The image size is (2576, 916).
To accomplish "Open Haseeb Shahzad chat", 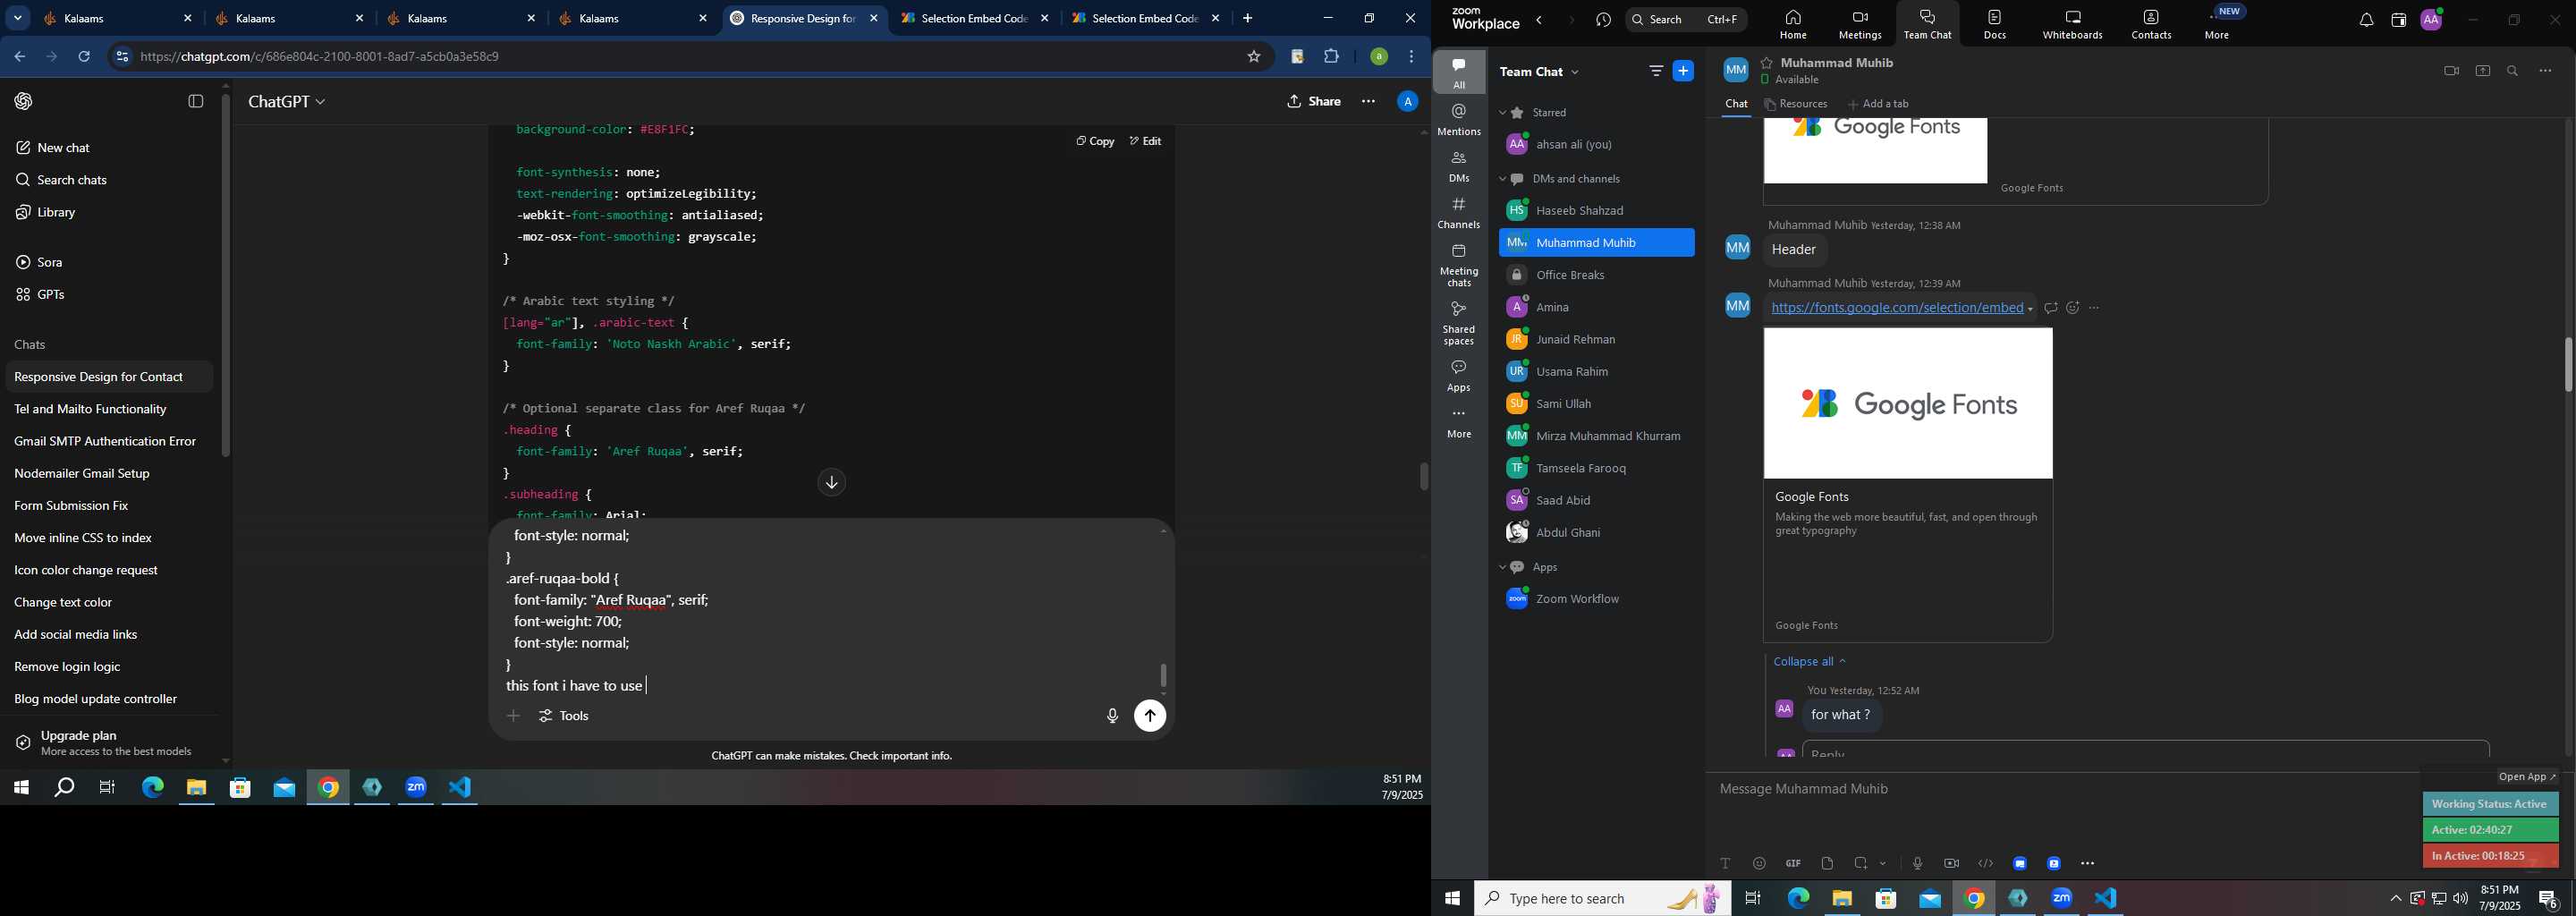I will pyautogui.click(x=1596, y=211).
